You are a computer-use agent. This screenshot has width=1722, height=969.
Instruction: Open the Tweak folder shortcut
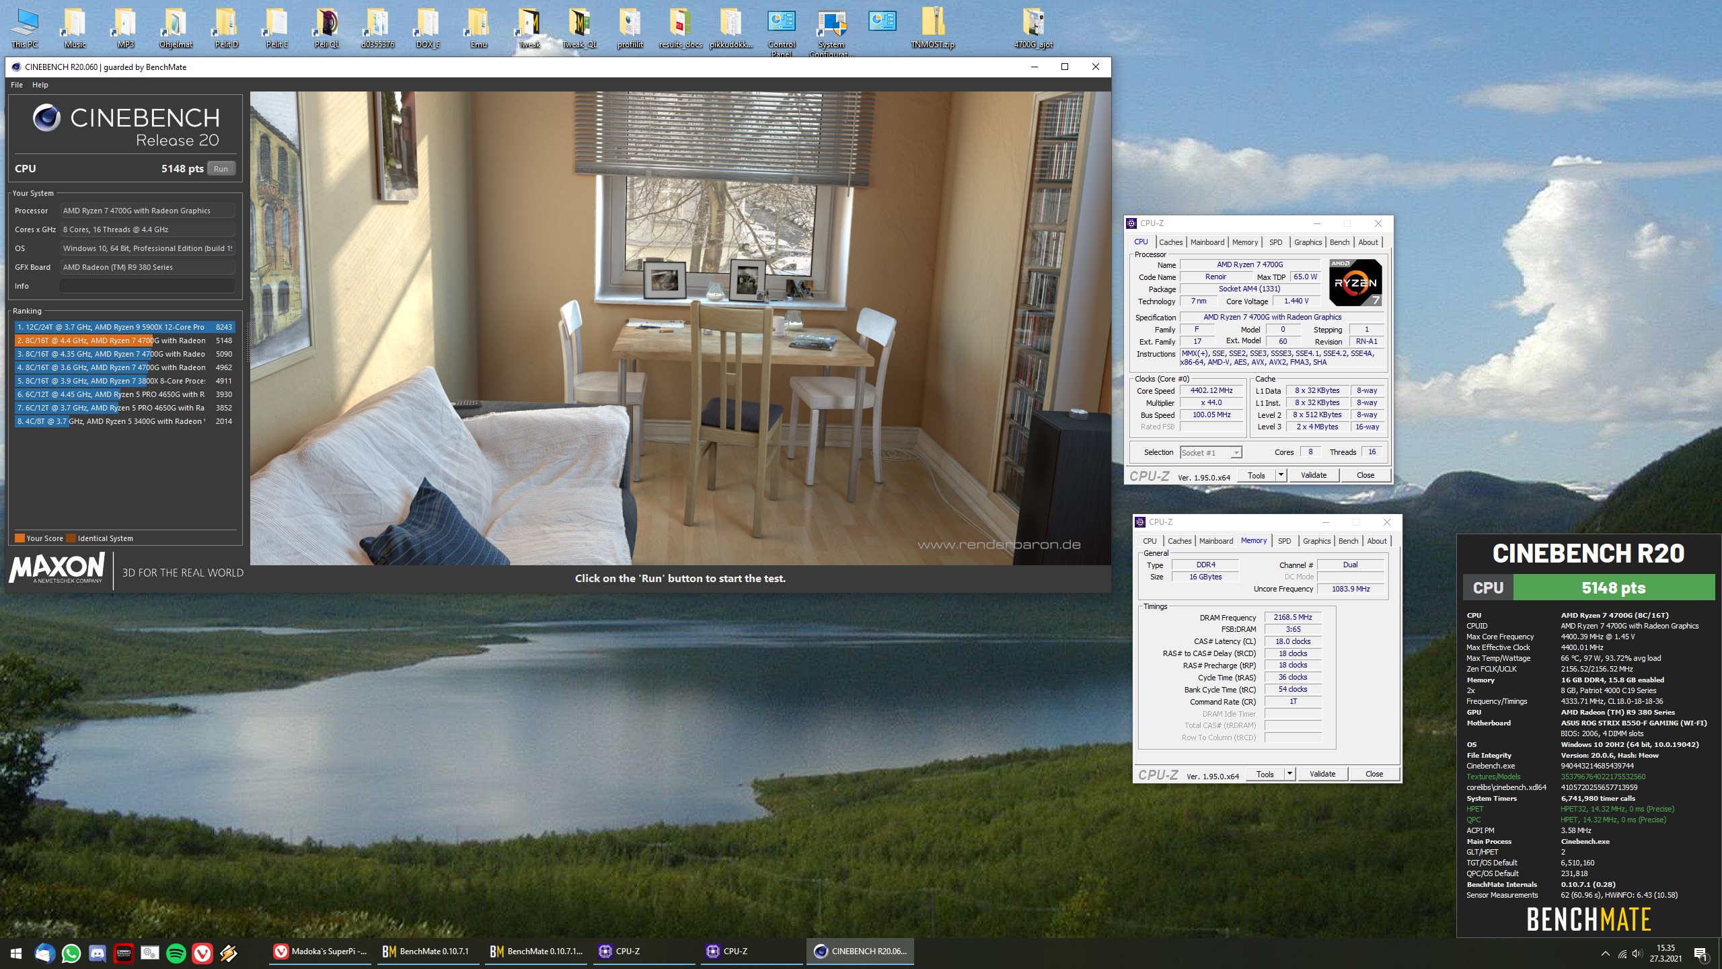point(529,28)
